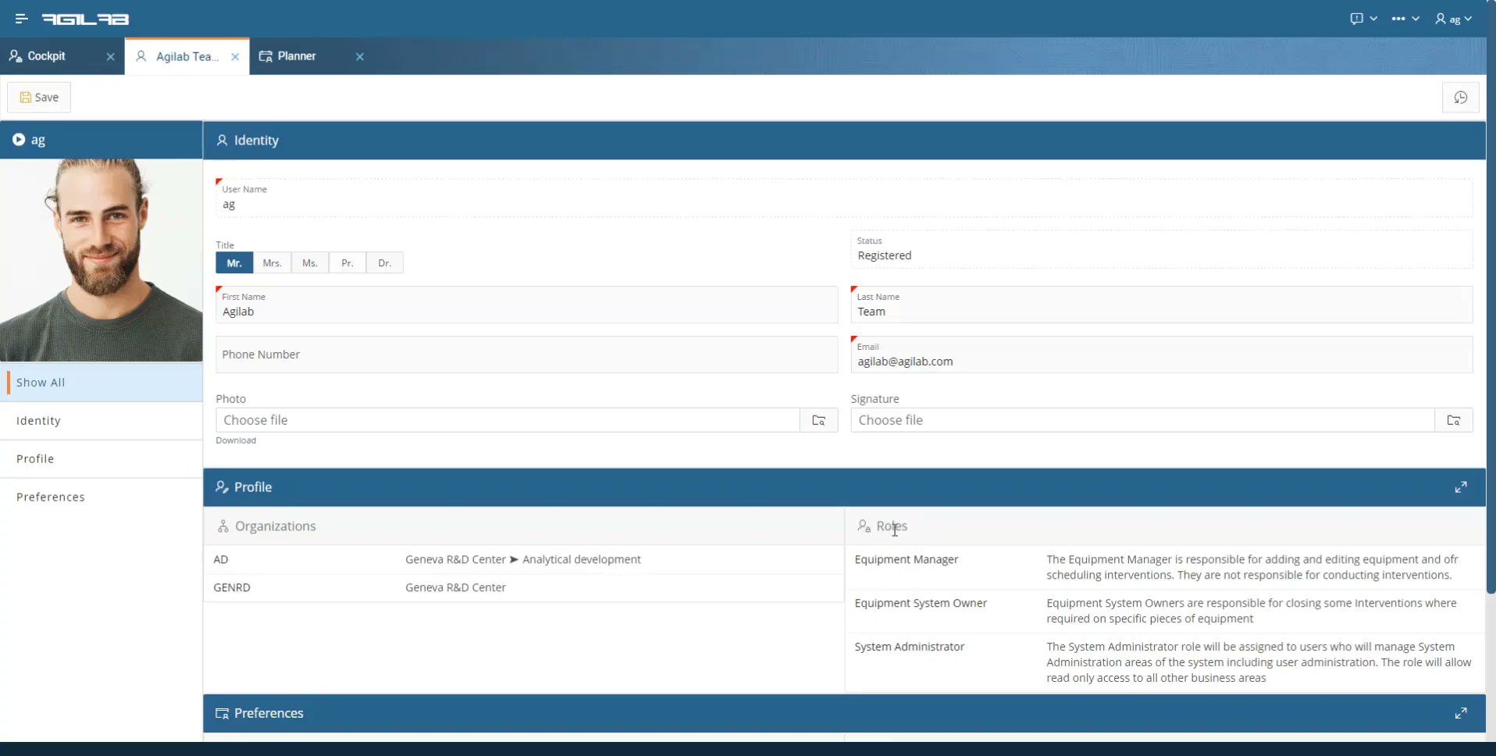Open the hamburger navigation menu
The image size is (1496, 756).
20,19
